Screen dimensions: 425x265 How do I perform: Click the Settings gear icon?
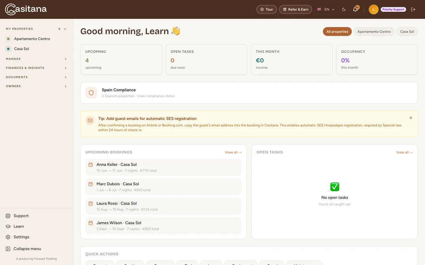[x=8, y=237]
